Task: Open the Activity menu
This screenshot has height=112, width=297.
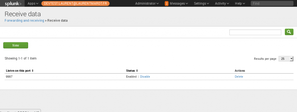Action: click(x=222, y=3)
